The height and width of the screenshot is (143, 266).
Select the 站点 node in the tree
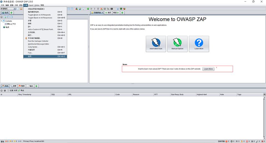6,27
